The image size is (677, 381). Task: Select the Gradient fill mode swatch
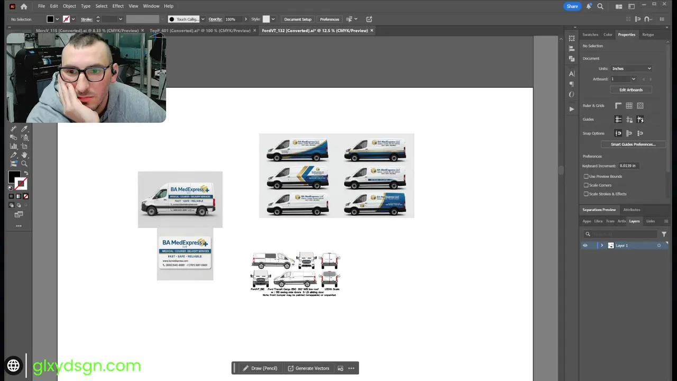click(19, 196)
